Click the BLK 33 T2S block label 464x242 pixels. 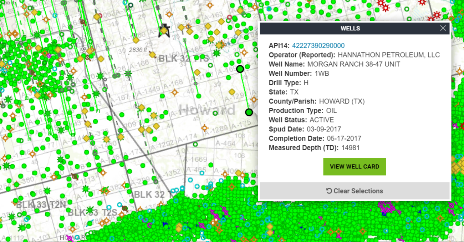93,213
